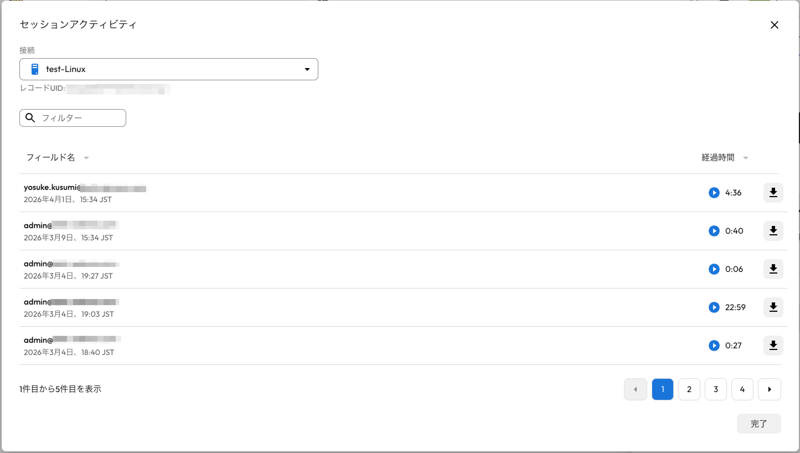The height and width of the screenshot is (453, 800).
Task: Play the 0:06 session recording
Action: click(x=714, y=269)
